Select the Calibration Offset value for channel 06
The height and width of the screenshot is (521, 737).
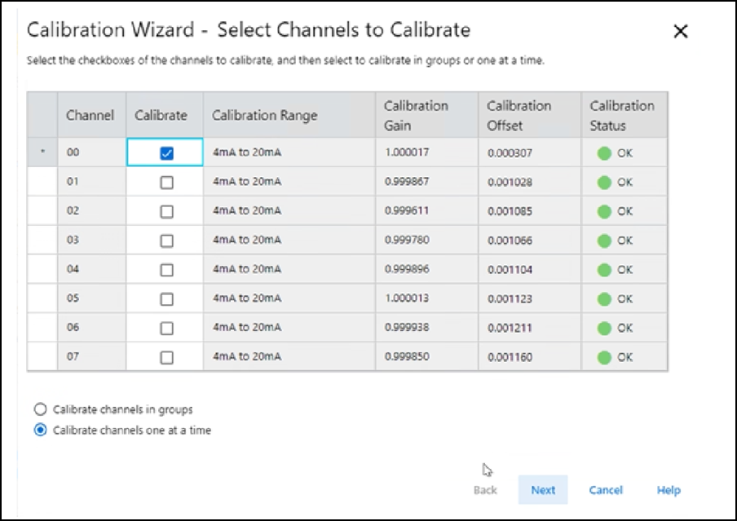(510, 328)
